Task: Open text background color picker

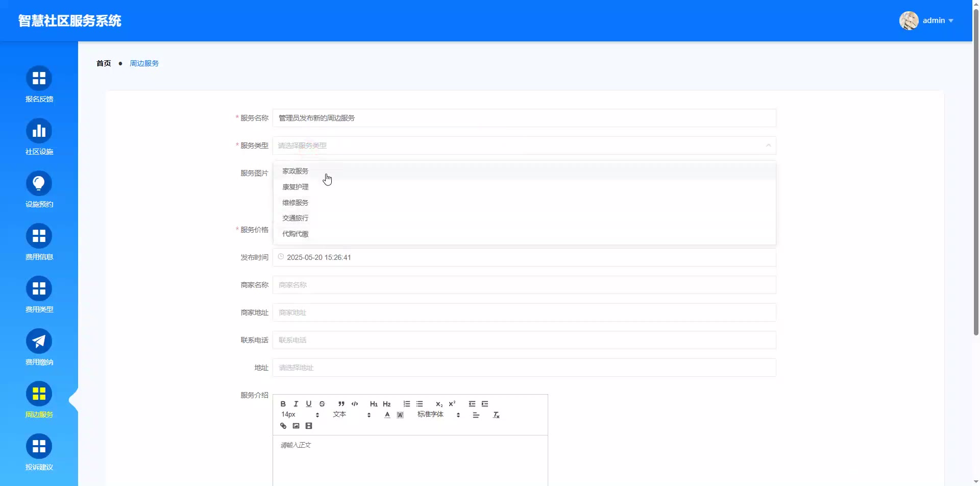Action: pyautogui.click(x=400, y=415)
